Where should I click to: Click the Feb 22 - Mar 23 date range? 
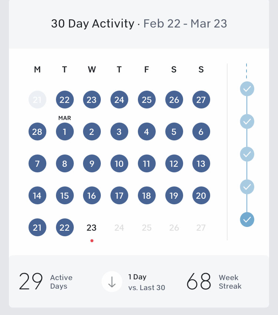click(185, 24)
